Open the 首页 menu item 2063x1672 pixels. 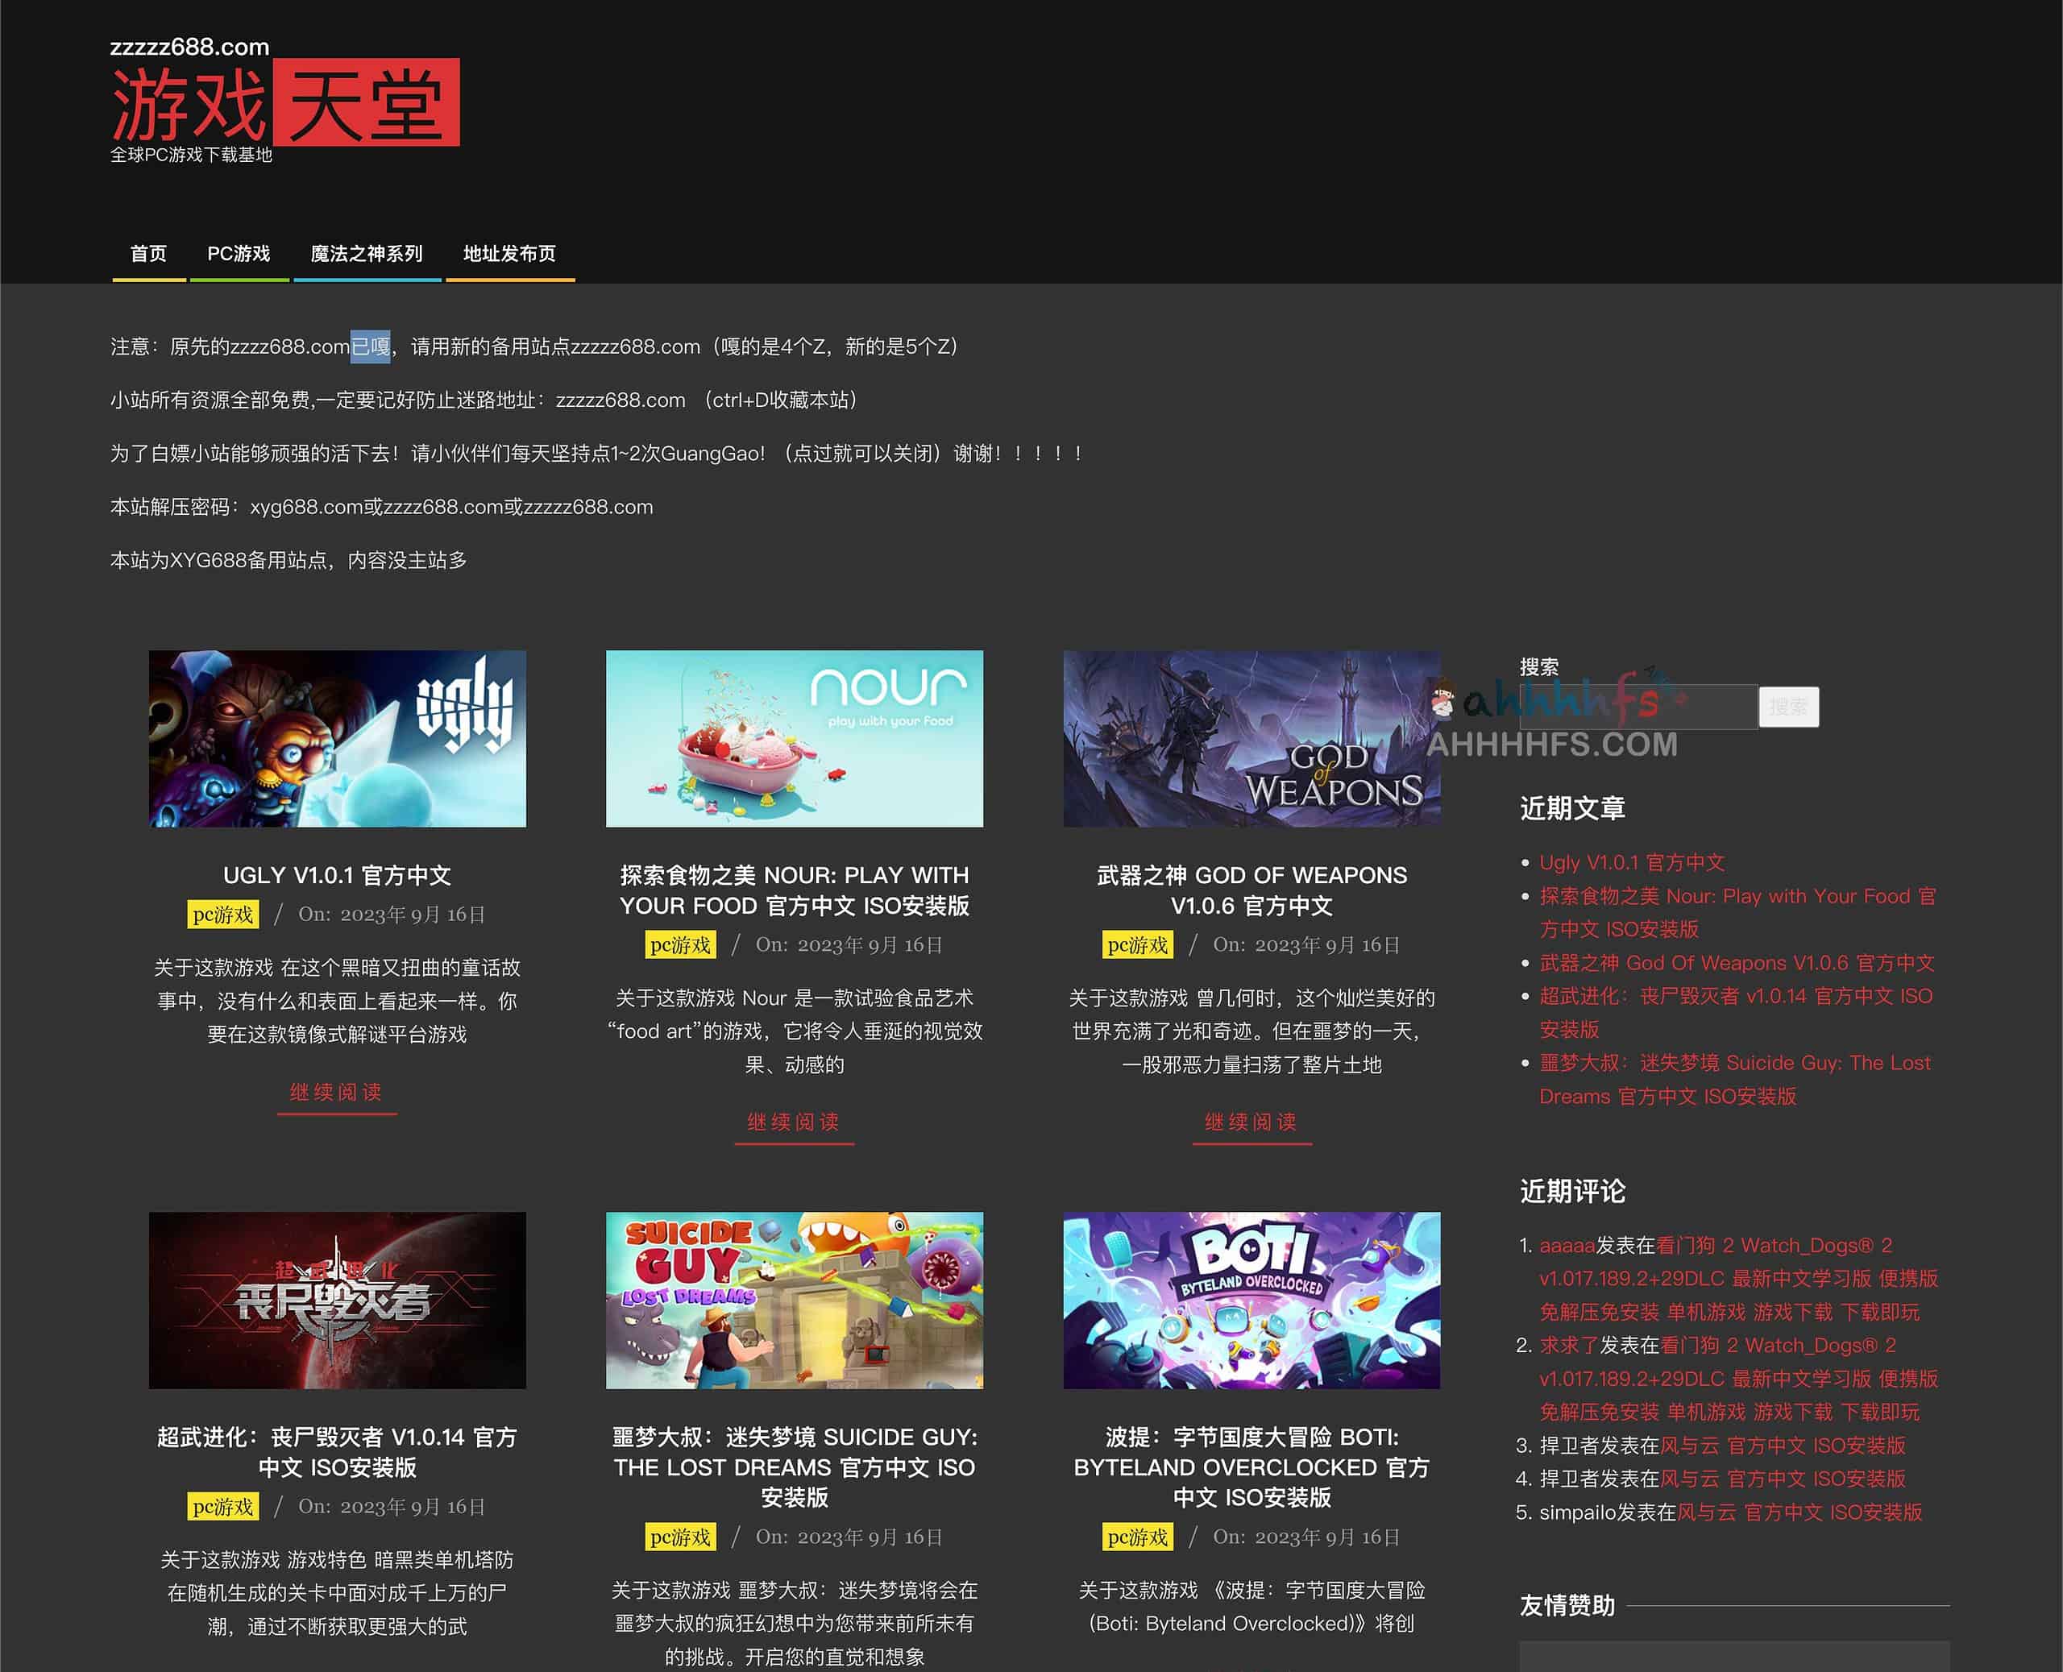(x=148, y=253)
